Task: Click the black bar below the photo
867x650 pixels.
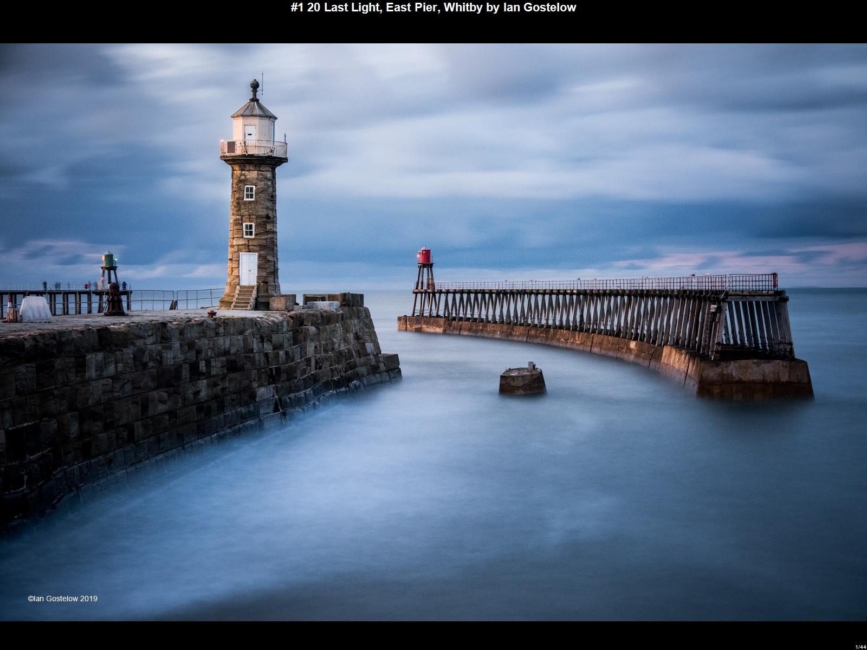Action: [433, 635]
